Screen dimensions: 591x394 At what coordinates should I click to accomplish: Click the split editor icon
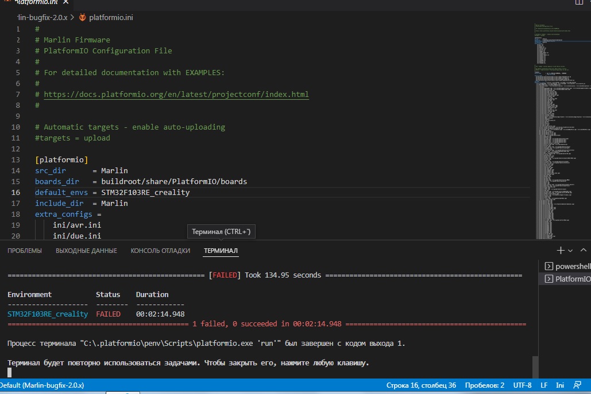pos(578,3)
